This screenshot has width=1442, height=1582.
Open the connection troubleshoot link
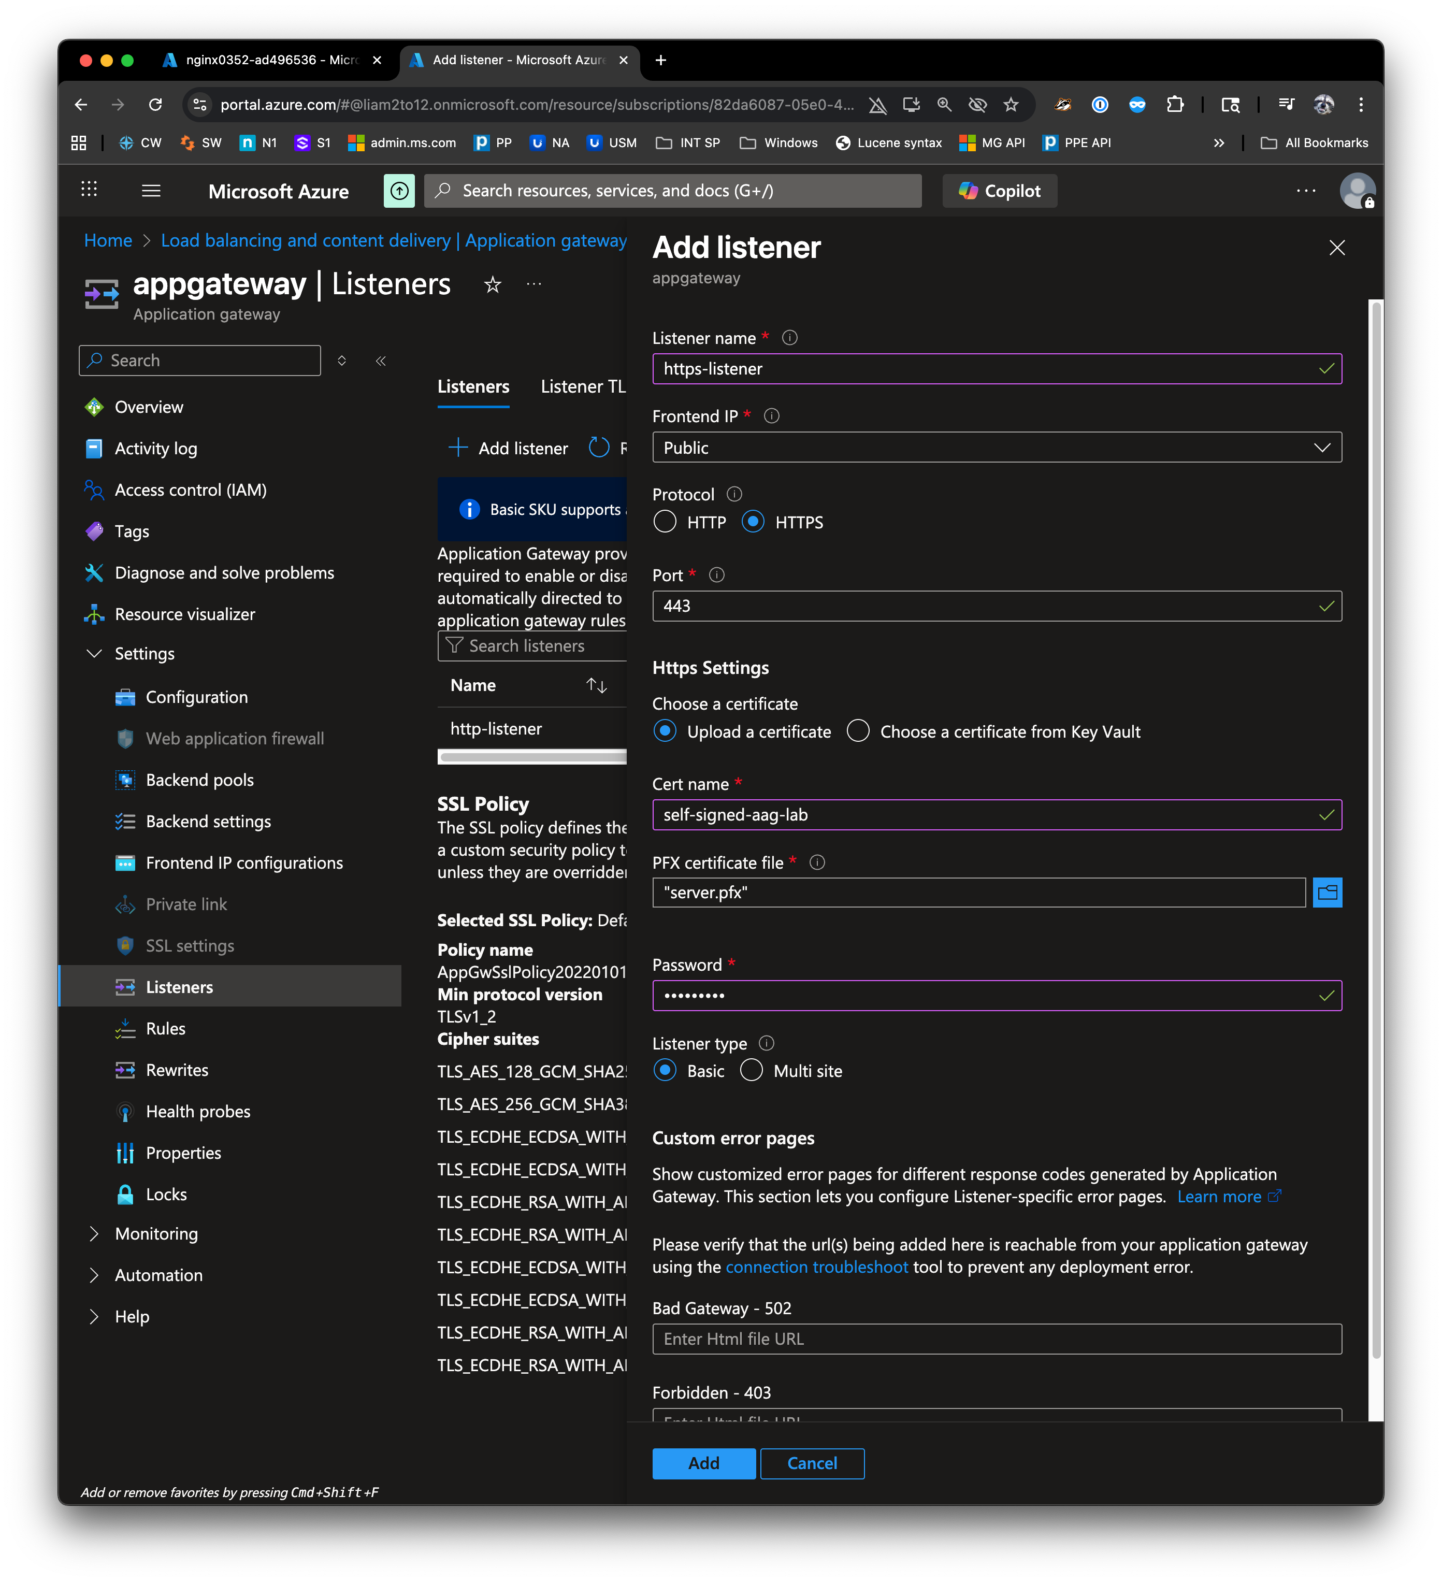(x=816, y=1267)
